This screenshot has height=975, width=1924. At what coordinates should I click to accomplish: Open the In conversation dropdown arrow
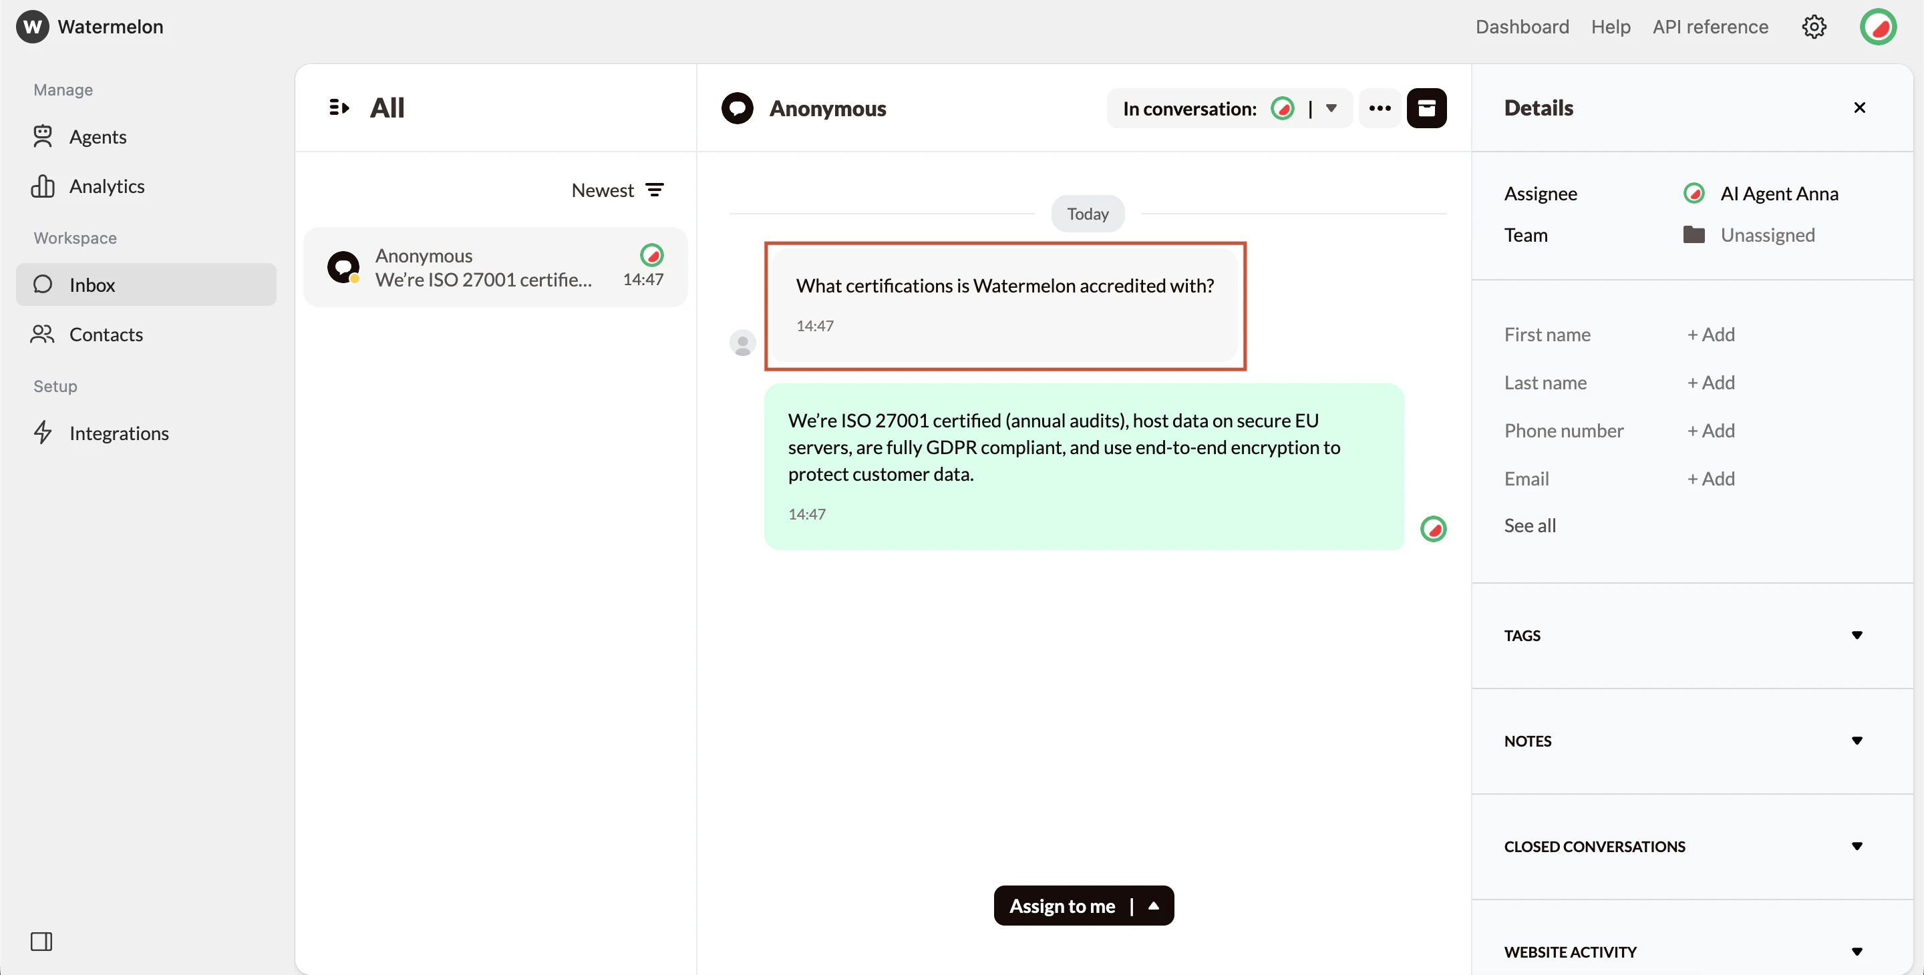click(x=1331, y=108)
